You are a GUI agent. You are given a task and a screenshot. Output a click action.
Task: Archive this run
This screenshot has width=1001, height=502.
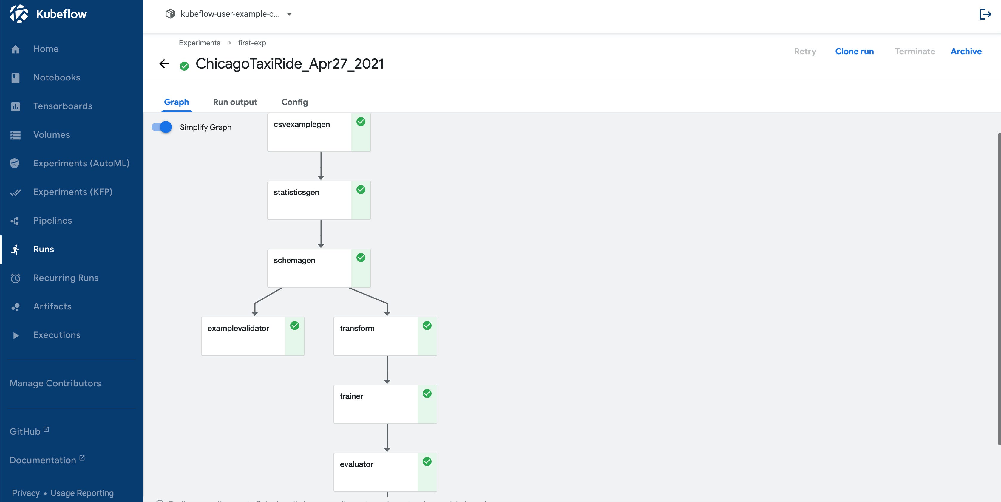tap(966, 51)
